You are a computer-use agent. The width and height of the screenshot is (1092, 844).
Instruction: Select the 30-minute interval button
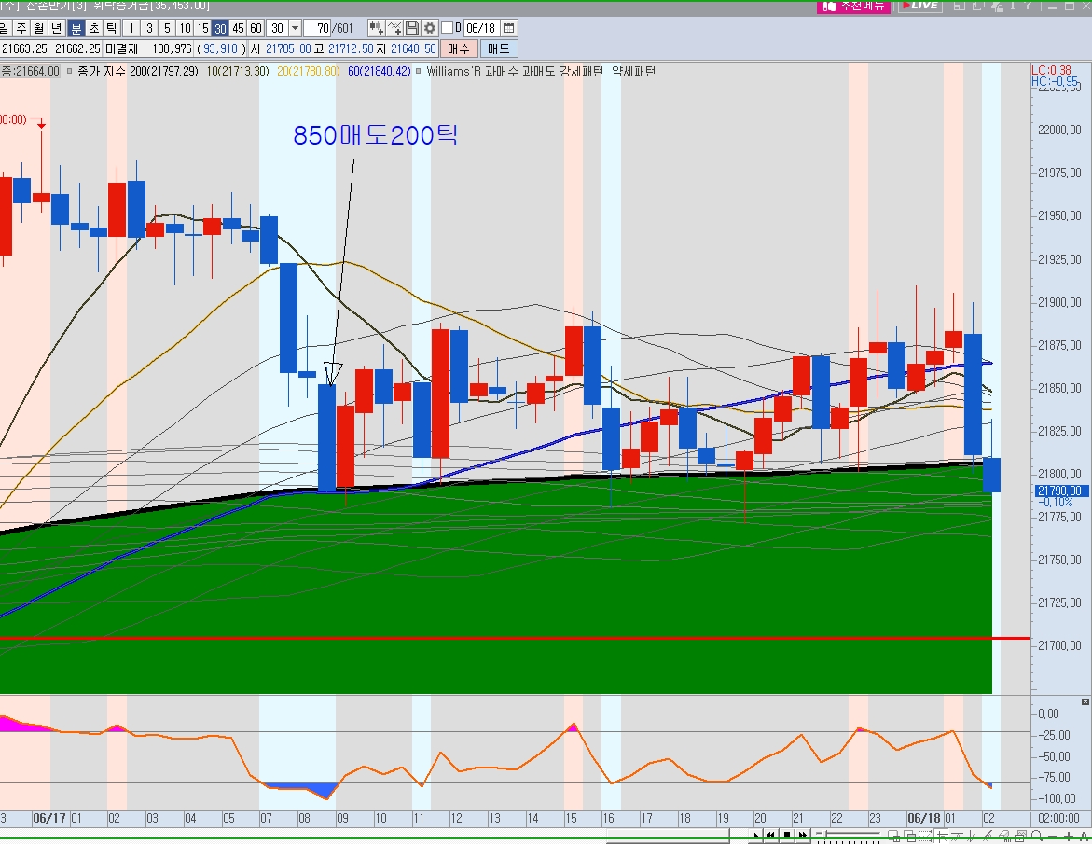point(220,28)
